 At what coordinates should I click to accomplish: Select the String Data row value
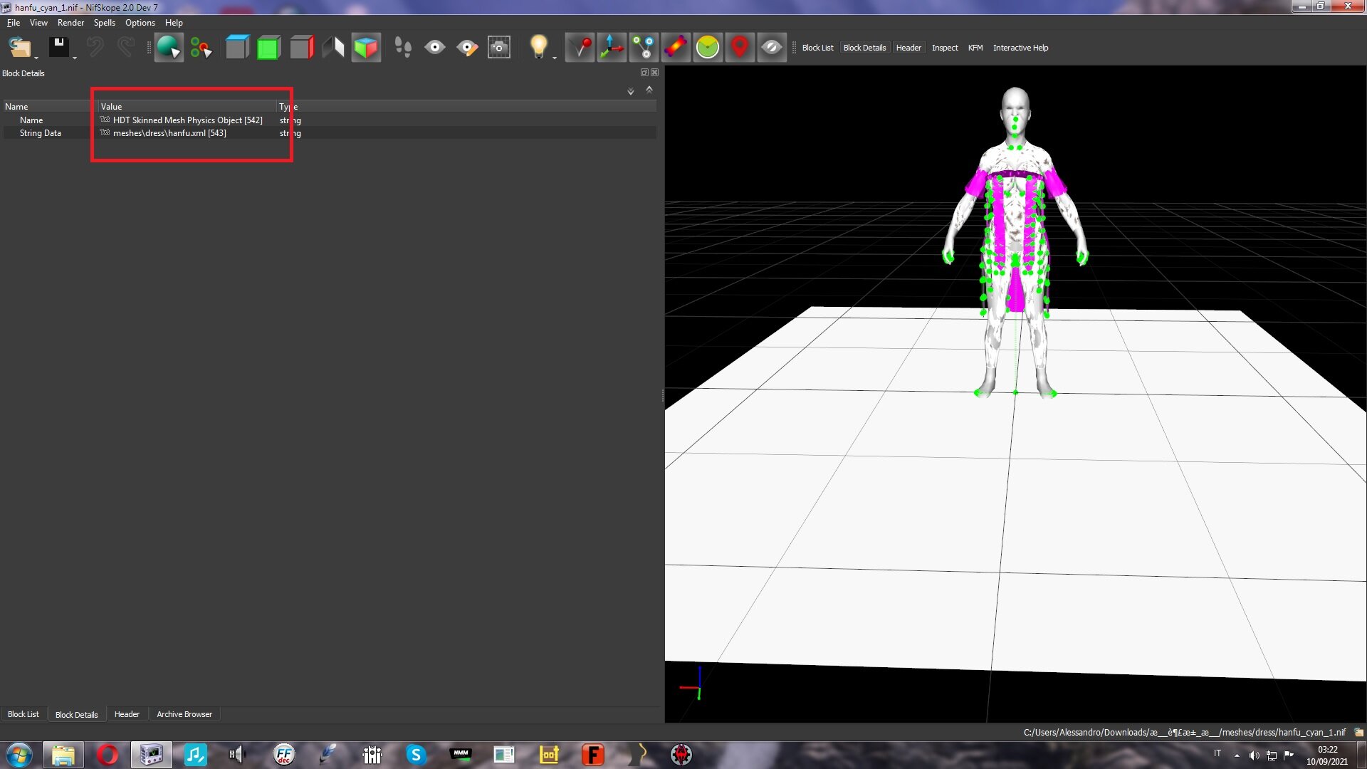[x=169, y=133]
